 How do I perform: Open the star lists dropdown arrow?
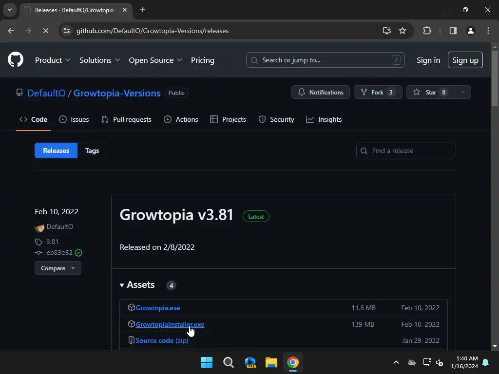pos(463,92)
